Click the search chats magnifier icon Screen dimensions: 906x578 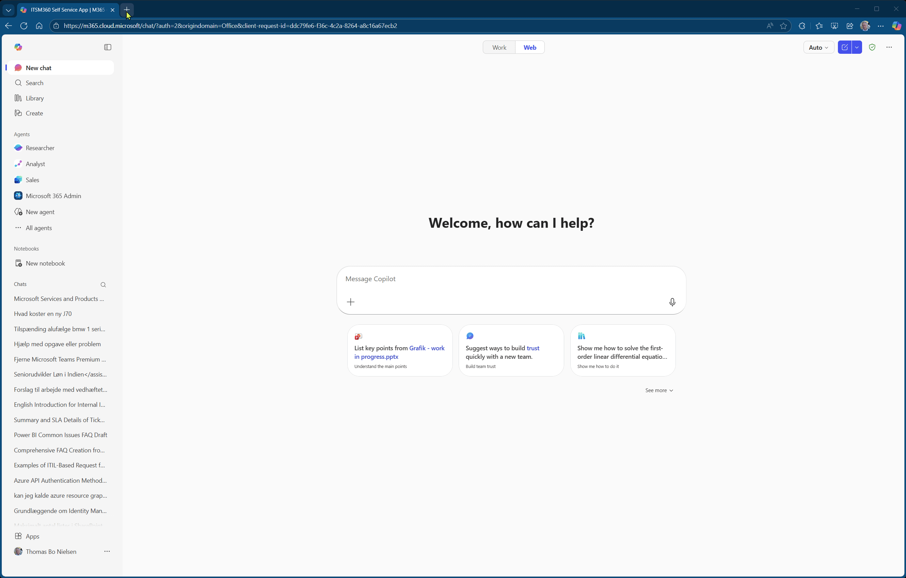103,285
